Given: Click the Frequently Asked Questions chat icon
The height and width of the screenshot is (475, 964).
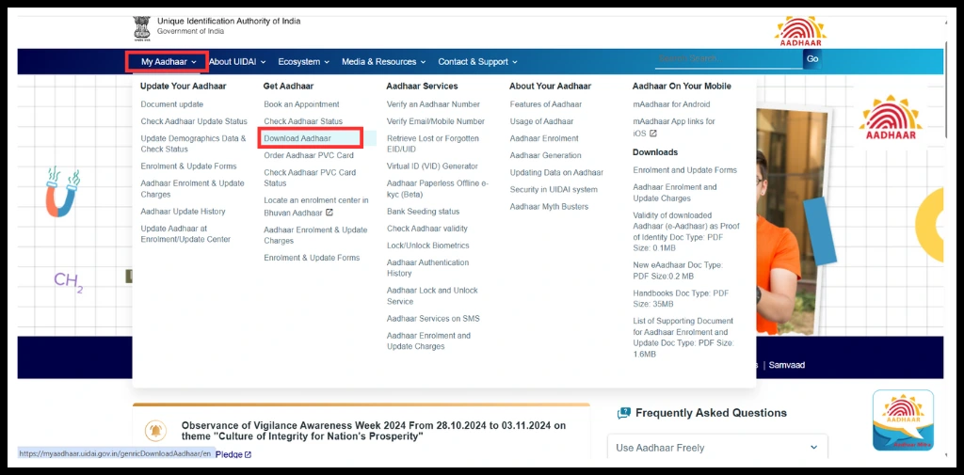Looking at the screenshot, I should click(x=623, y=413).
